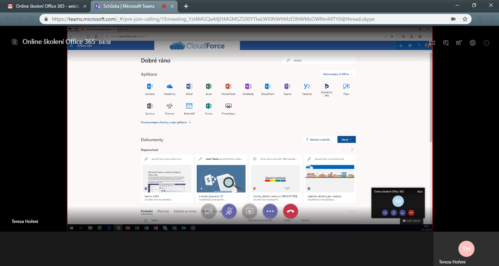Click CloudForce logo in Office header
499x266 pixels.
(x=197, y=46)
